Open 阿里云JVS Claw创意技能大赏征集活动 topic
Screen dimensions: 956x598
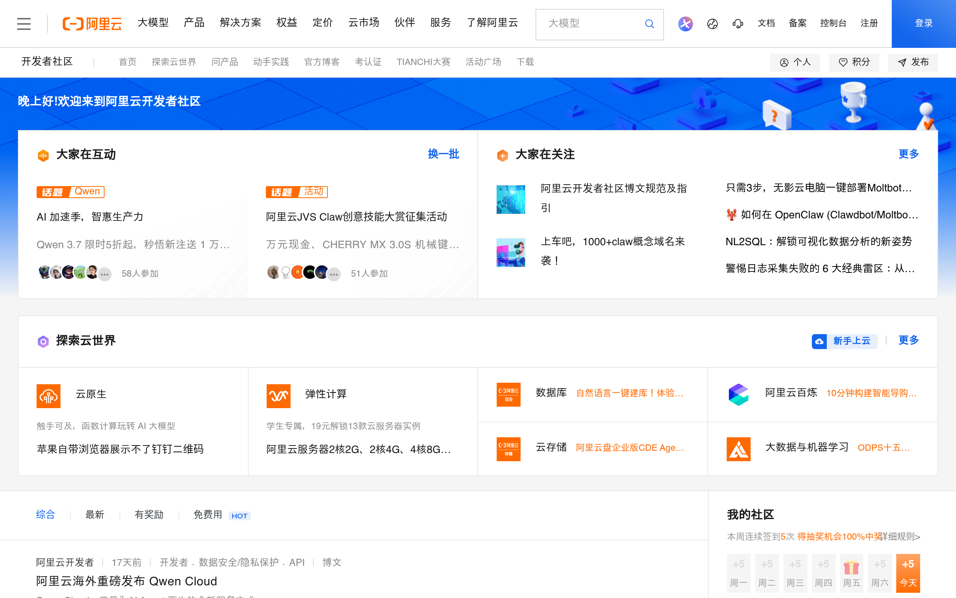click(x=356, y=217)
